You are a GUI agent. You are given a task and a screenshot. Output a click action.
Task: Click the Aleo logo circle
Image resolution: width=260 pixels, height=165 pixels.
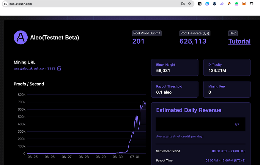coord(21,37)
